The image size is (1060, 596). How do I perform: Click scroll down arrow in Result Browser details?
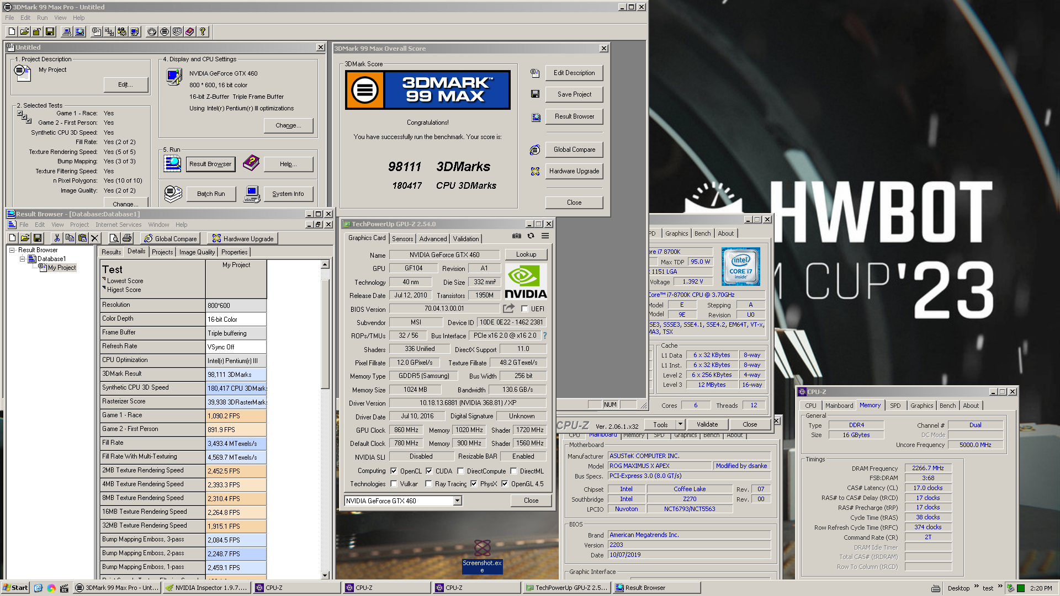tap(325, 575)
